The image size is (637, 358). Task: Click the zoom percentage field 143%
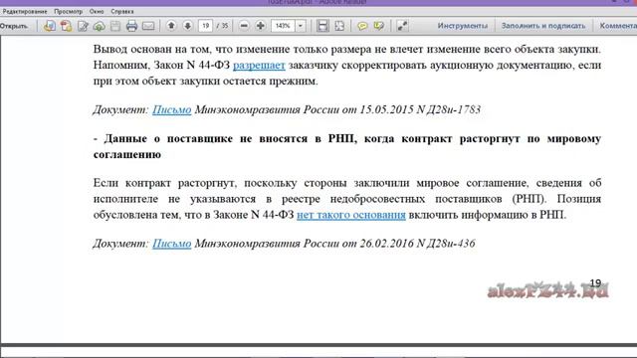click(283, 26)
